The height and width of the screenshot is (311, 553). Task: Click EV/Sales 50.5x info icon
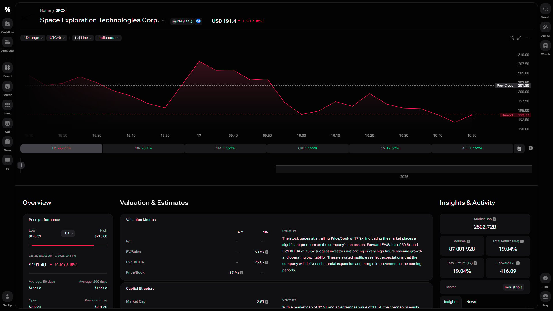pos(267,252)
